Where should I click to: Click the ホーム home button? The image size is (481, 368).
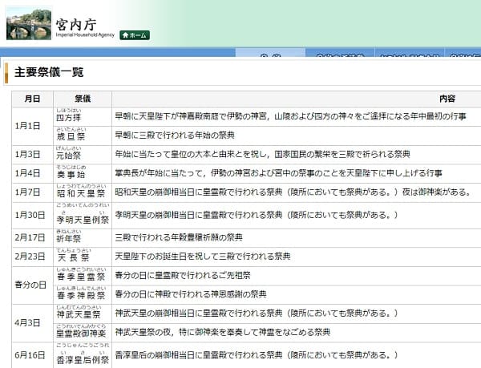click(x=134, y=35)
